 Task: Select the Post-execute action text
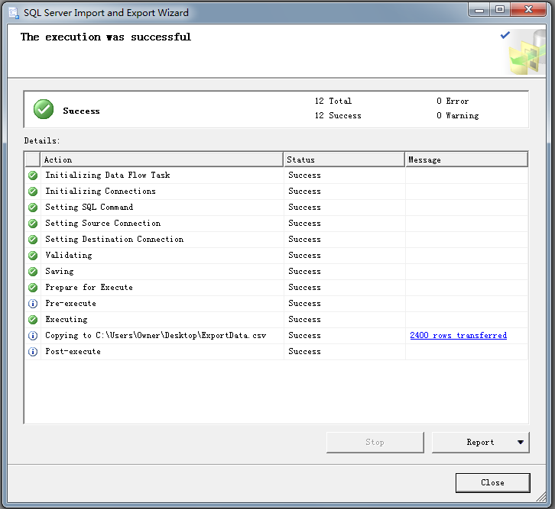point(73,352)
